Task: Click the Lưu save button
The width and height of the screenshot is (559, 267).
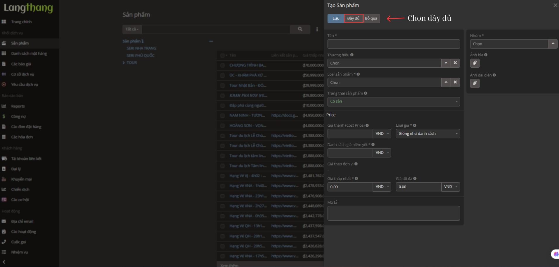Action: (336, 18)
